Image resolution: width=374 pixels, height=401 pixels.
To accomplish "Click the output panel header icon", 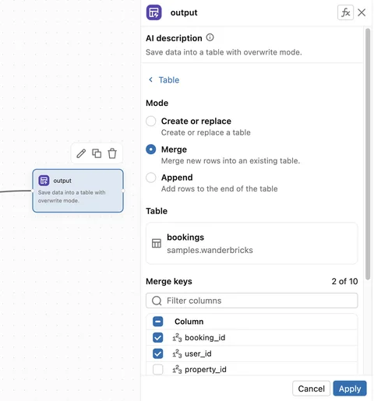I will 153,12.
